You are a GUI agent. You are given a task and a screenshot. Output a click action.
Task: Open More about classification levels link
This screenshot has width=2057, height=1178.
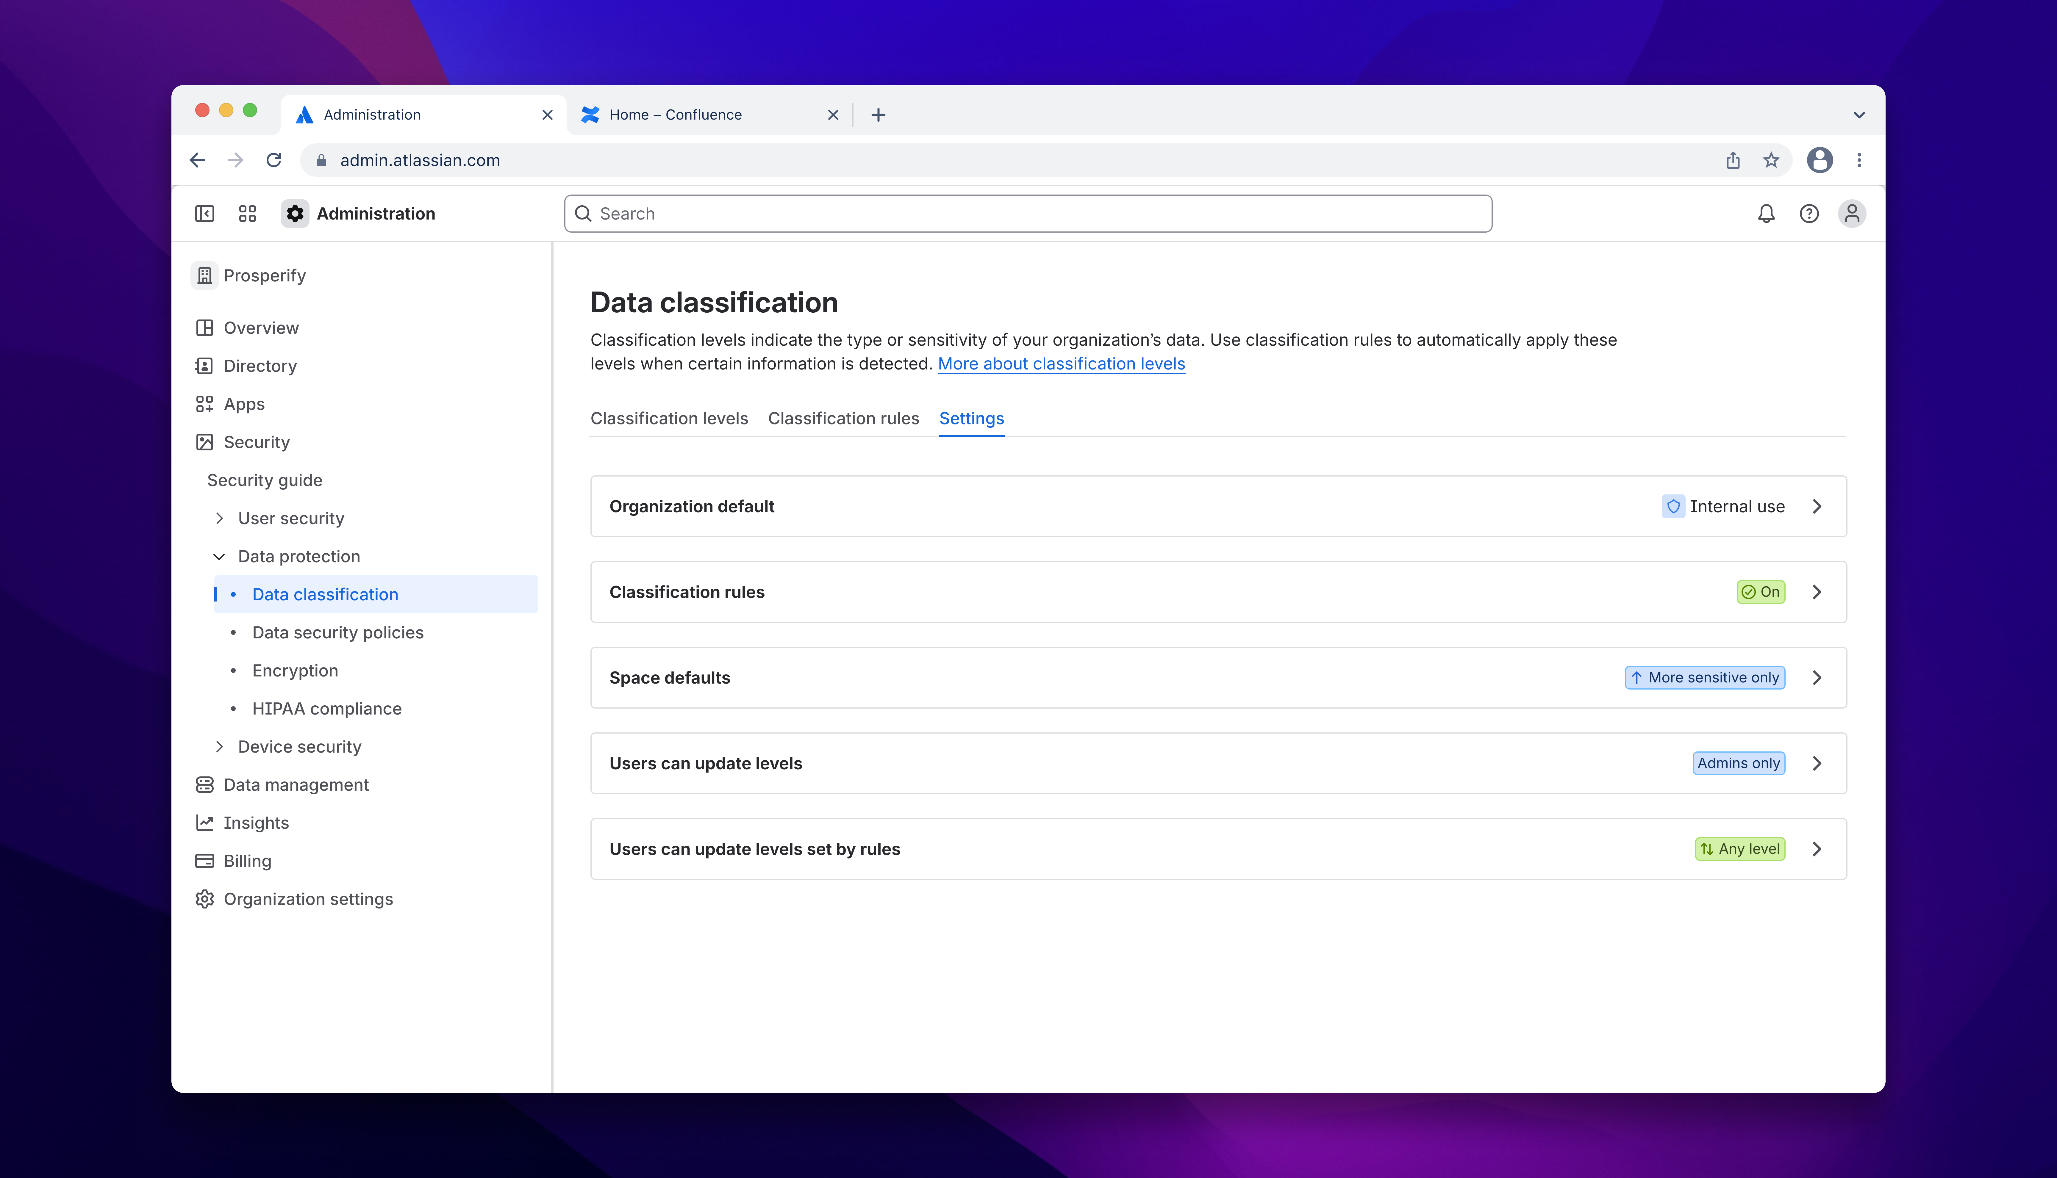[x=1061, y=363]
